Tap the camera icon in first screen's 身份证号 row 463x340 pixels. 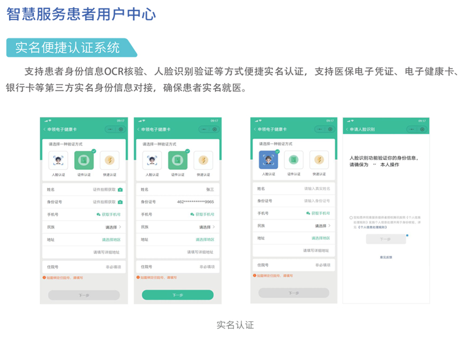click(x=120, y=202)
